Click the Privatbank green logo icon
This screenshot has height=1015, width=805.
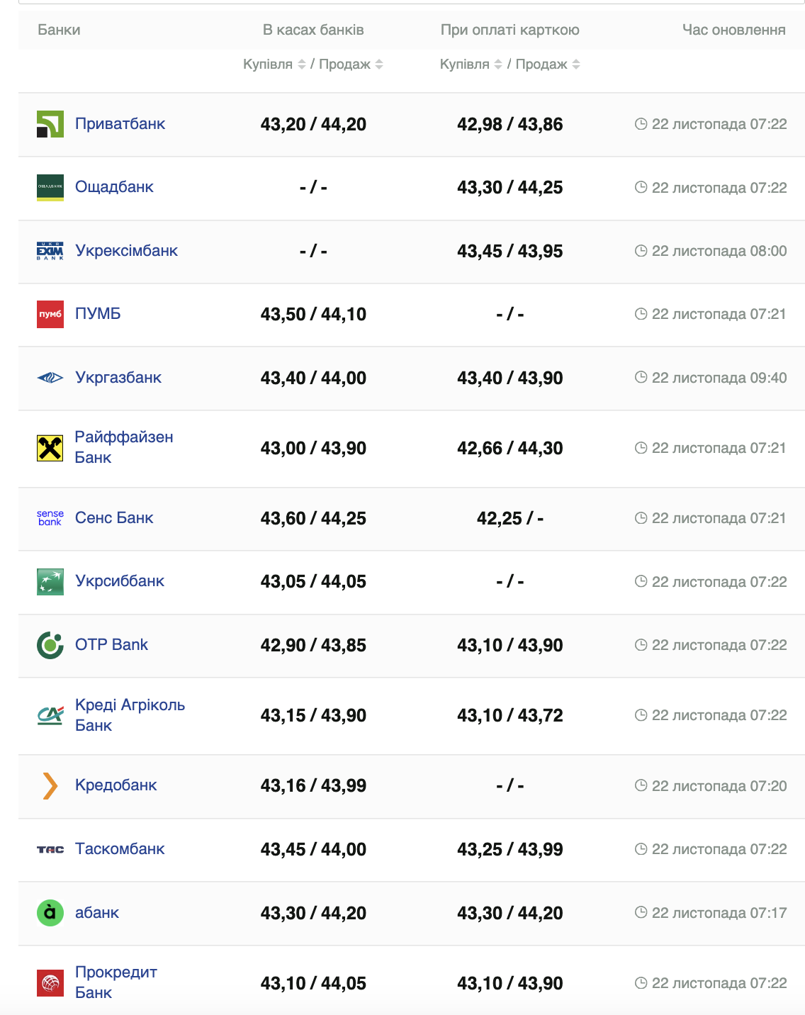coord(50,124)
